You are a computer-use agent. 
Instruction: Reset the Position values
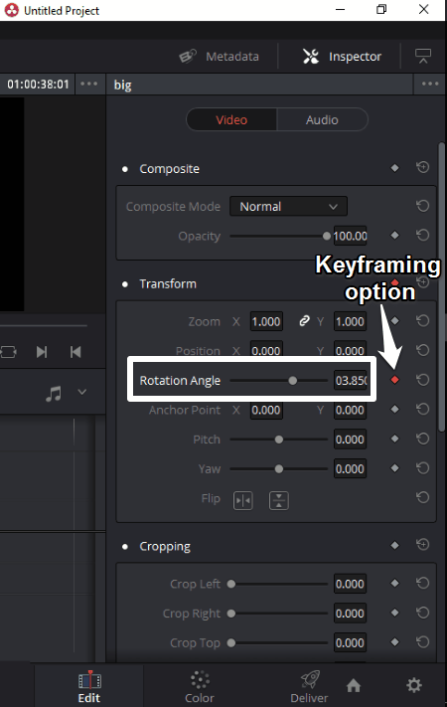pos(423,350)
